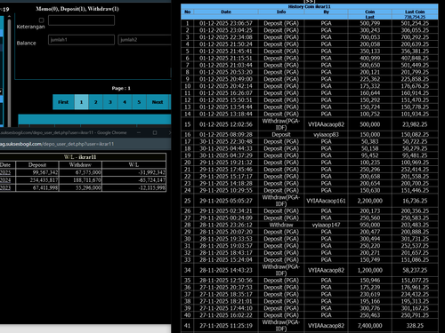Focus the jumlah1 balance field
Screen dimensions: 445x333
pyautogui.click(x=81, y=40)
